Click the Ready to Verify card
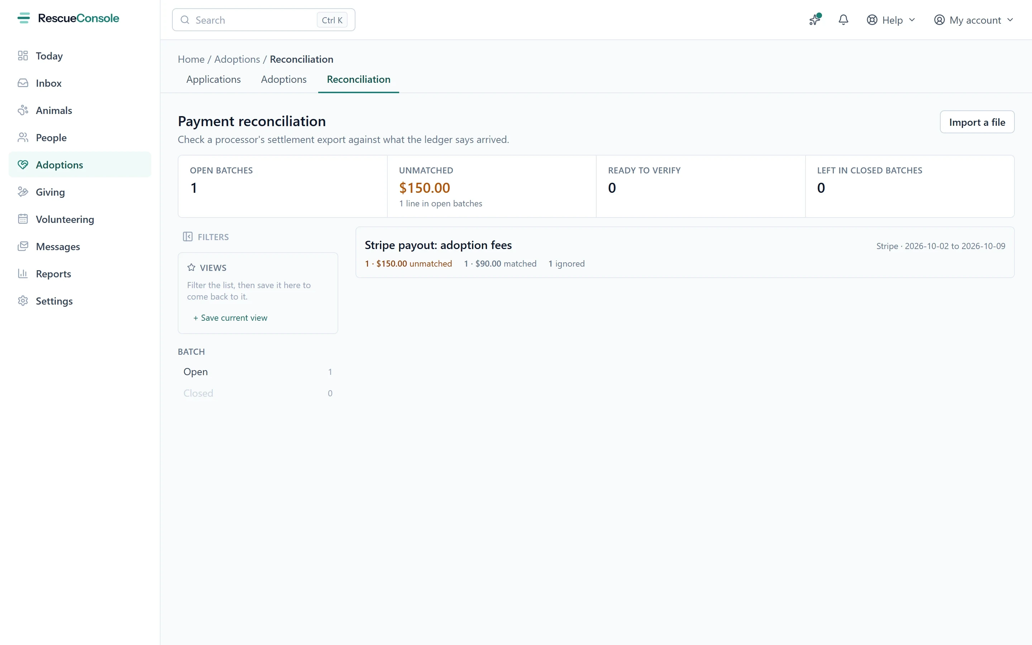 [701, 186]
